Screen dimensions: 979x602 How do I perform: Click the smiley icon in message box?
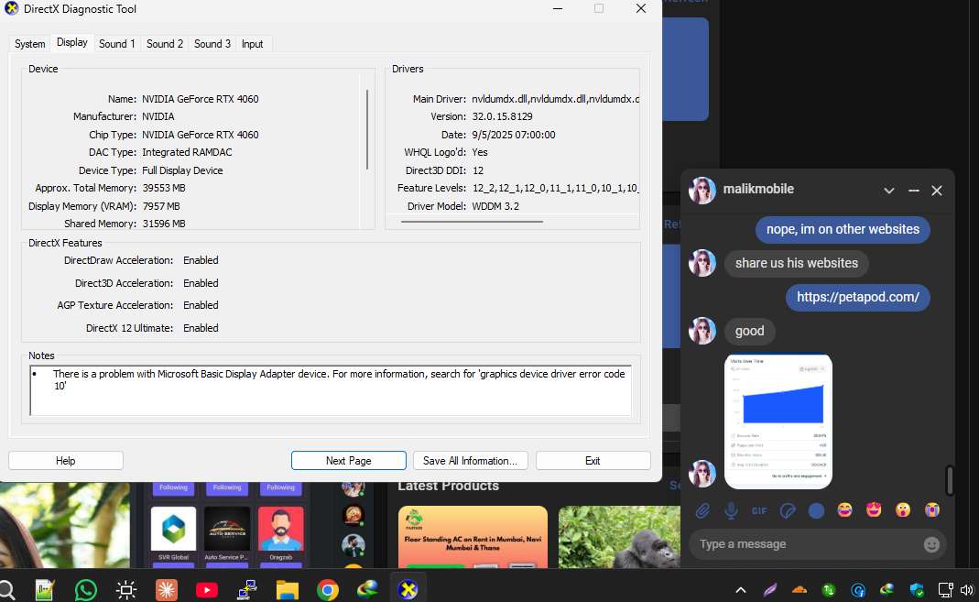931,544
